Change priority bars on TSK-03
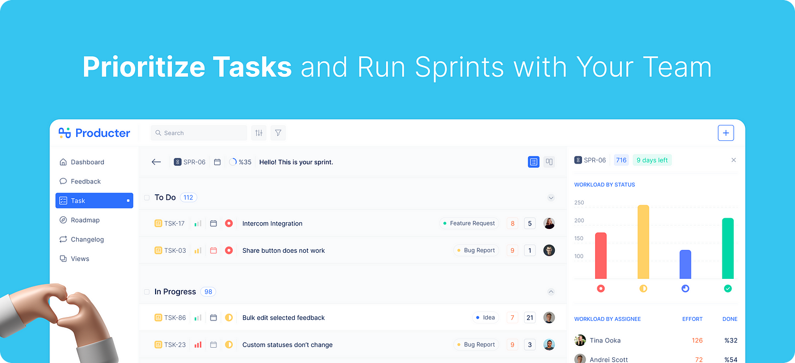 point(198,251)
